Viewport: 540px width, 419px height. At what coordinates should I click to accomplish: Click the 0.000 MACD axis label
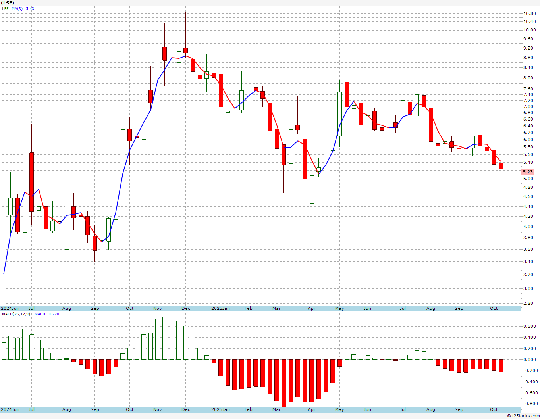point(529,359)
